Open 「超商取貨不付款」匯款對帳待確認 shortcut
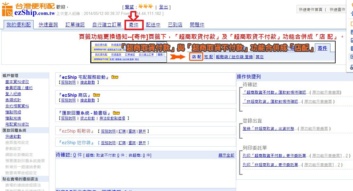The height and width of the screenshot is (191, 353). (x=274, y=92)
